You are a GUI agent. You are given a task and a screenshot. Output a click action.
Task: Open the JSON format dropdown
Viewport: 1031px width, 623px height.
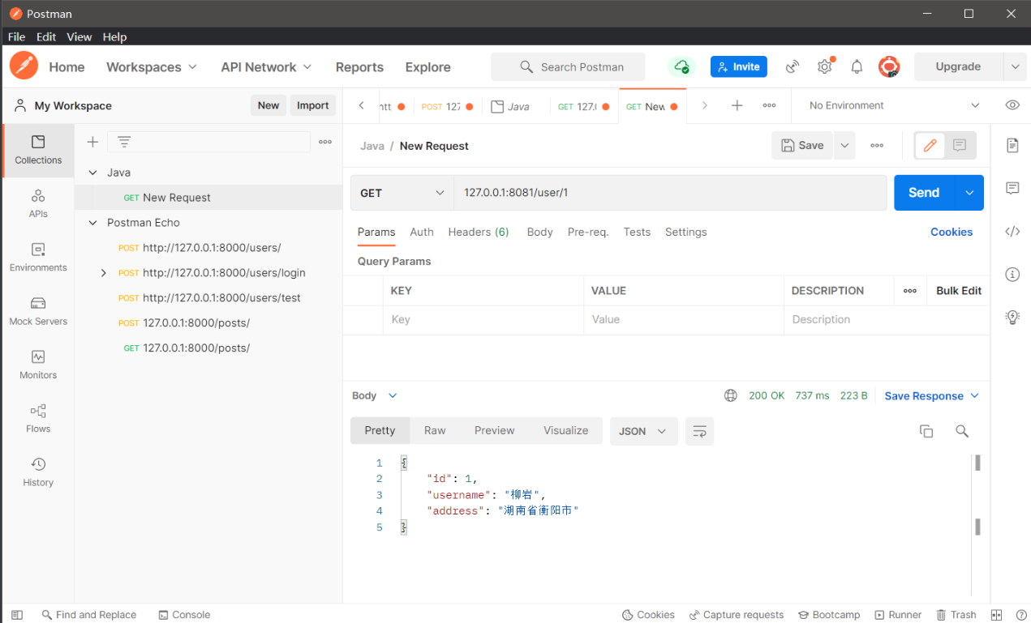pos(643,431)
